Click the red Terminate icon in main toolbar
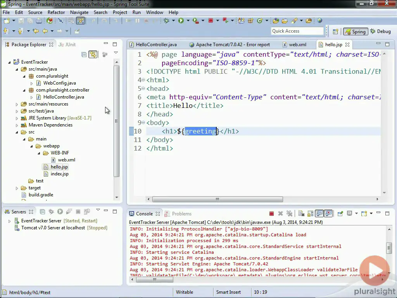The image size is (397, 298). tap(211, 21)
